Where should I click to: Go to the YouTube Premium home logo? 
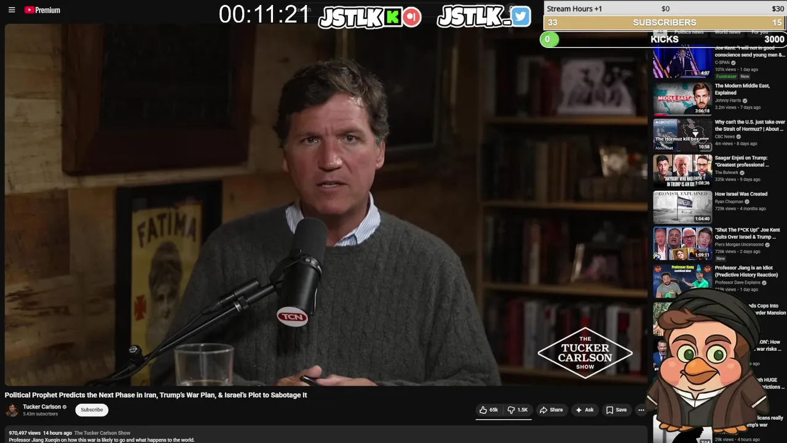(x=42, y=10)
